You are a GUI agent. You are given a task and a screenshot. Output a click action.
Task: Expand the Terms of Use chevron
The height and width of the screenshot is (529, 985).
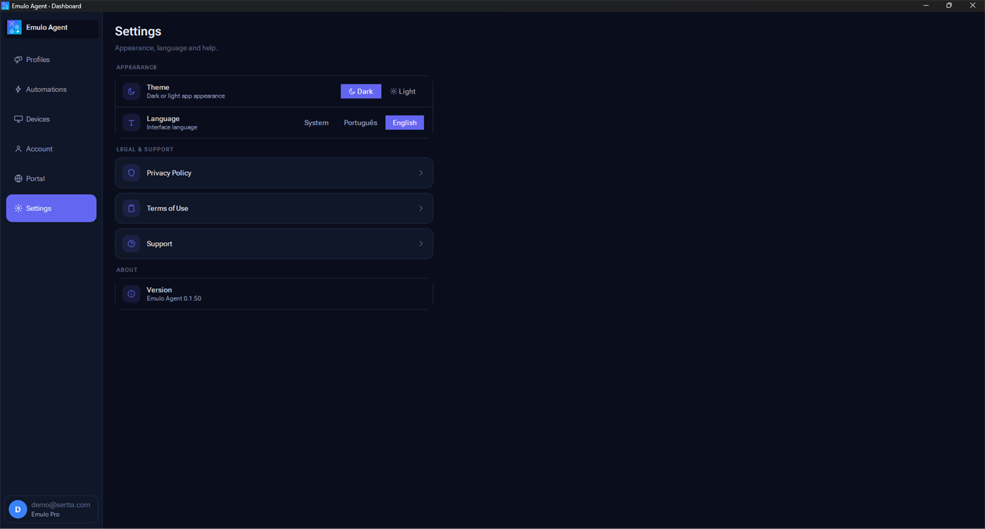point(421,208)
